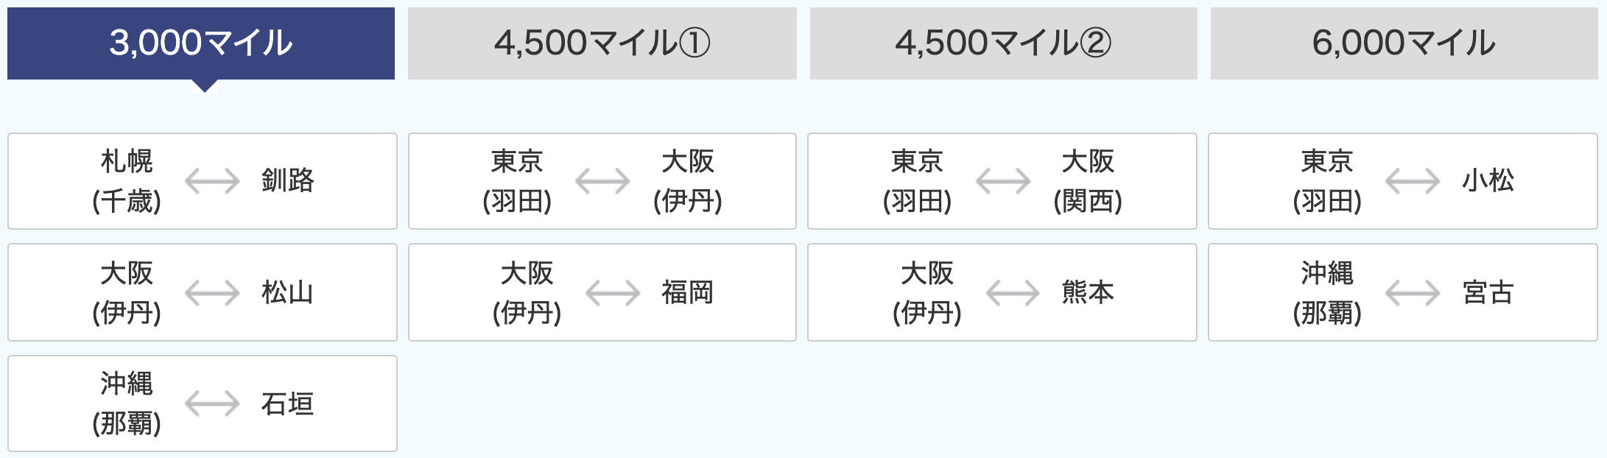The height and width of the screenshot is (458, 1607).
Task: Click the arrow icon between 大阪(伊丹) and 福岡
Action: tap(613, 293)
